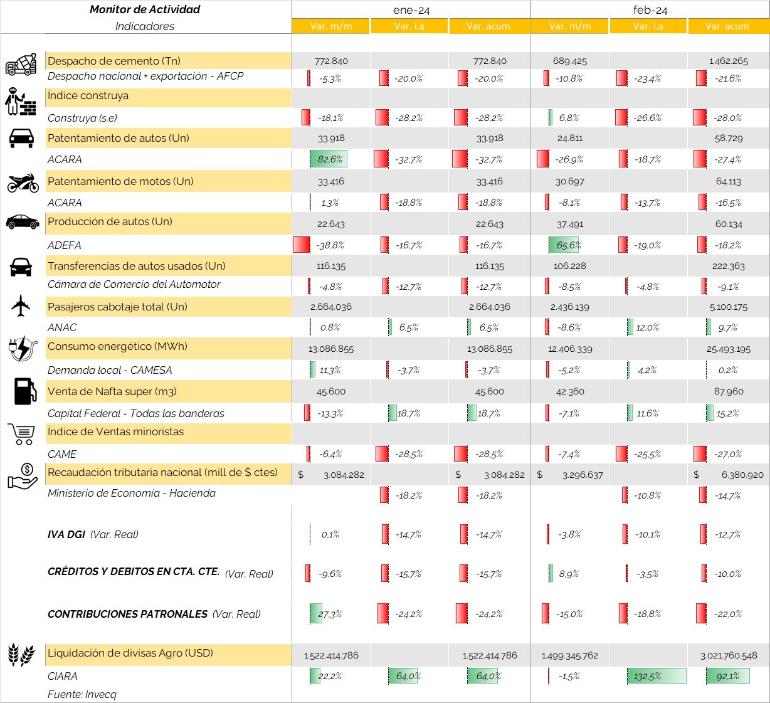Click the cement mixer truck icon

pos(21,65)
